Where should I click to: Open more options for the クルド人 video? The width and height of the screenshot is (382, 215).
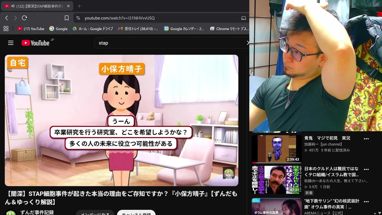click(366, 169)
